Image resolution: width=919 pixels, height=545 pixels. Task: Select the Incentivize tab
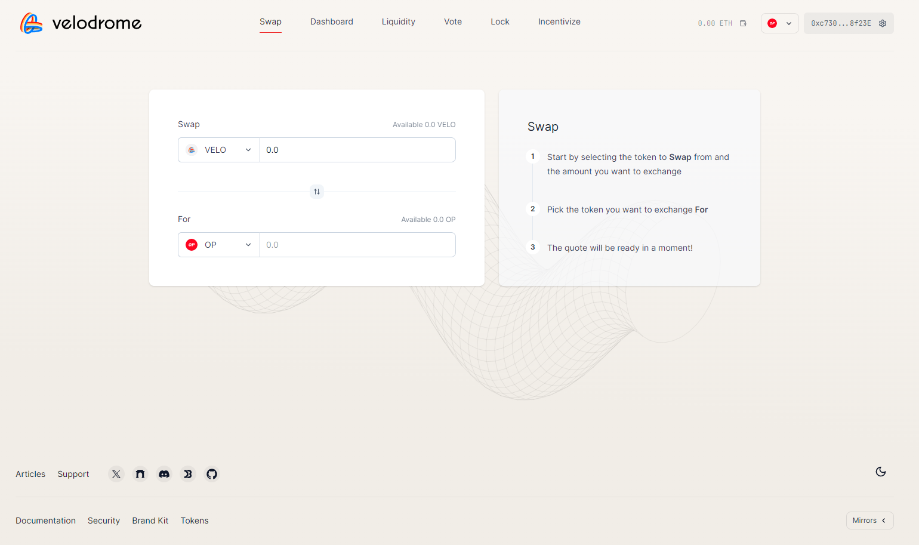[559, 21]
